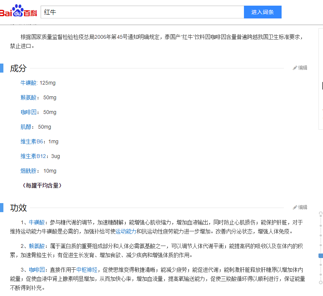The image size is (323, 296).
Task: Open 赖氨酸 link in 功效 item 2
Action: click(37, 246)
